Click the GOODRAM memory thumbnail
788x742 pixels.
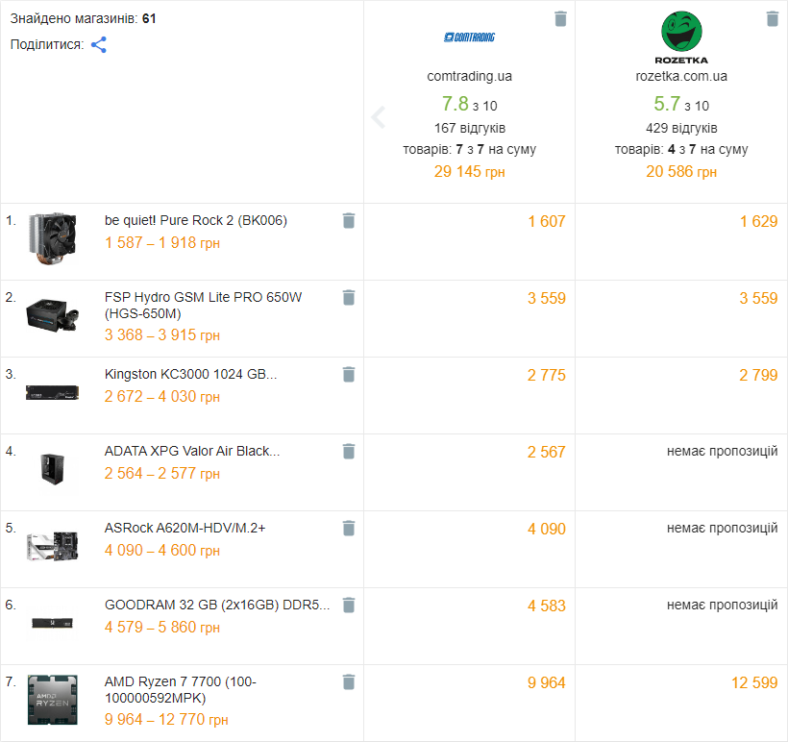[52, 624]
